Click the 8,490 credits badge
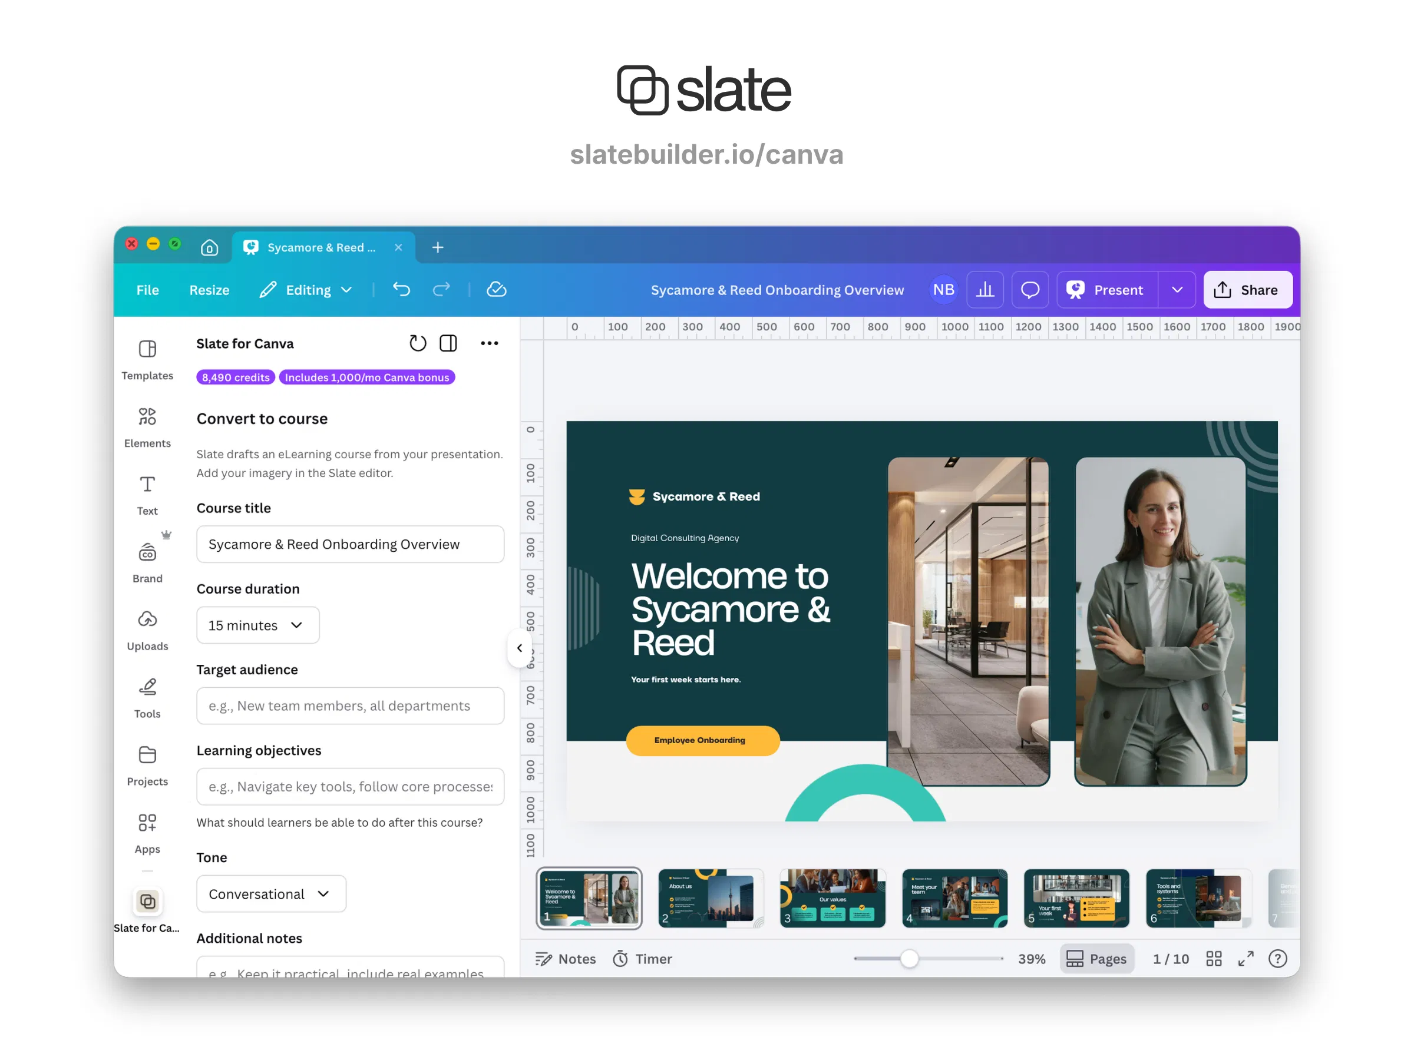1414x1060 pixels. coord(235,377)
